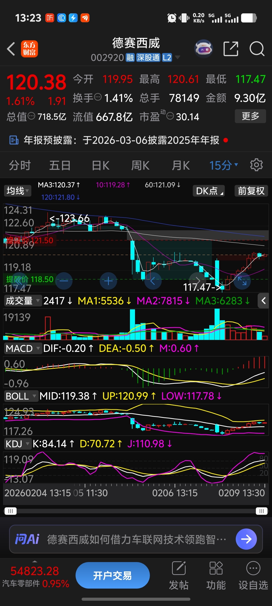Switch to 月K tab

coord(181,165)
